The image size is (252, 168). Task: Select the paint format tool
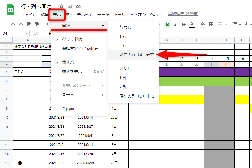coord(37,24)
